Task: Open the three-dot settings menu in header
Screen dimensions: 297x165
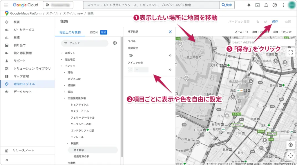Action: [283, 5]
